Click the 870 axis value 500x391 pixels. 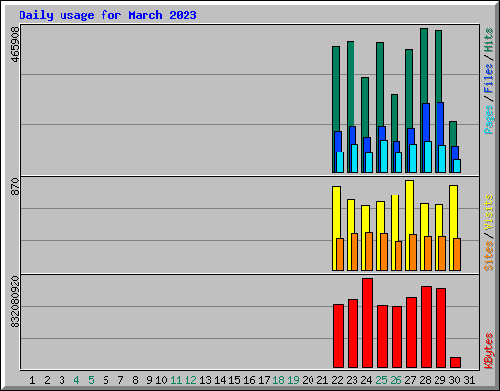(x=15, y=187)
